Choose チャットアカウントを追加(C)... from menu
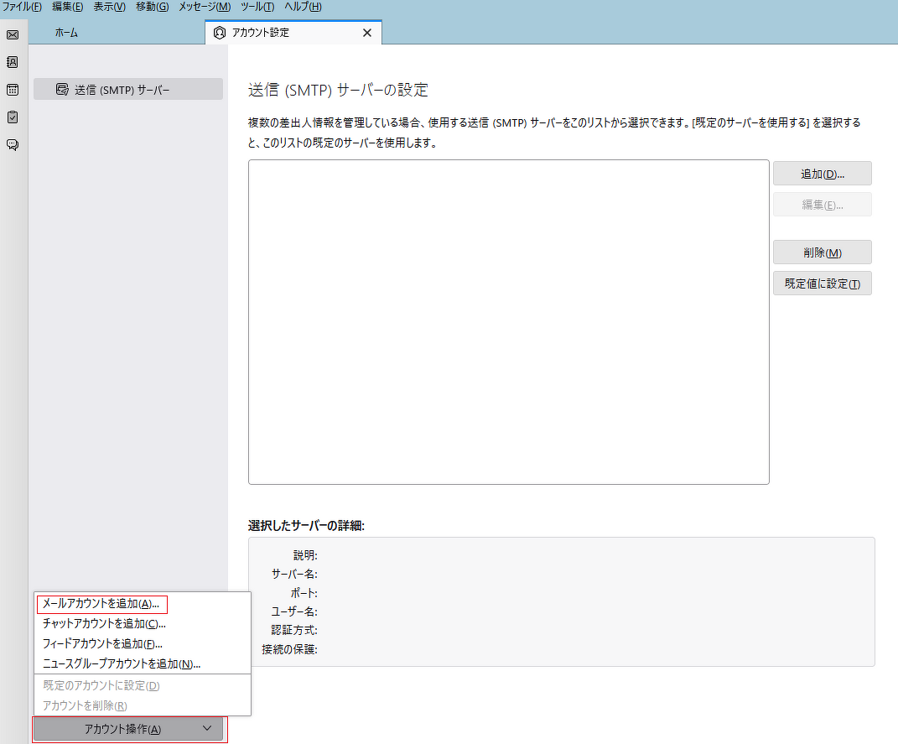898x744 pixels. (104, 624)
